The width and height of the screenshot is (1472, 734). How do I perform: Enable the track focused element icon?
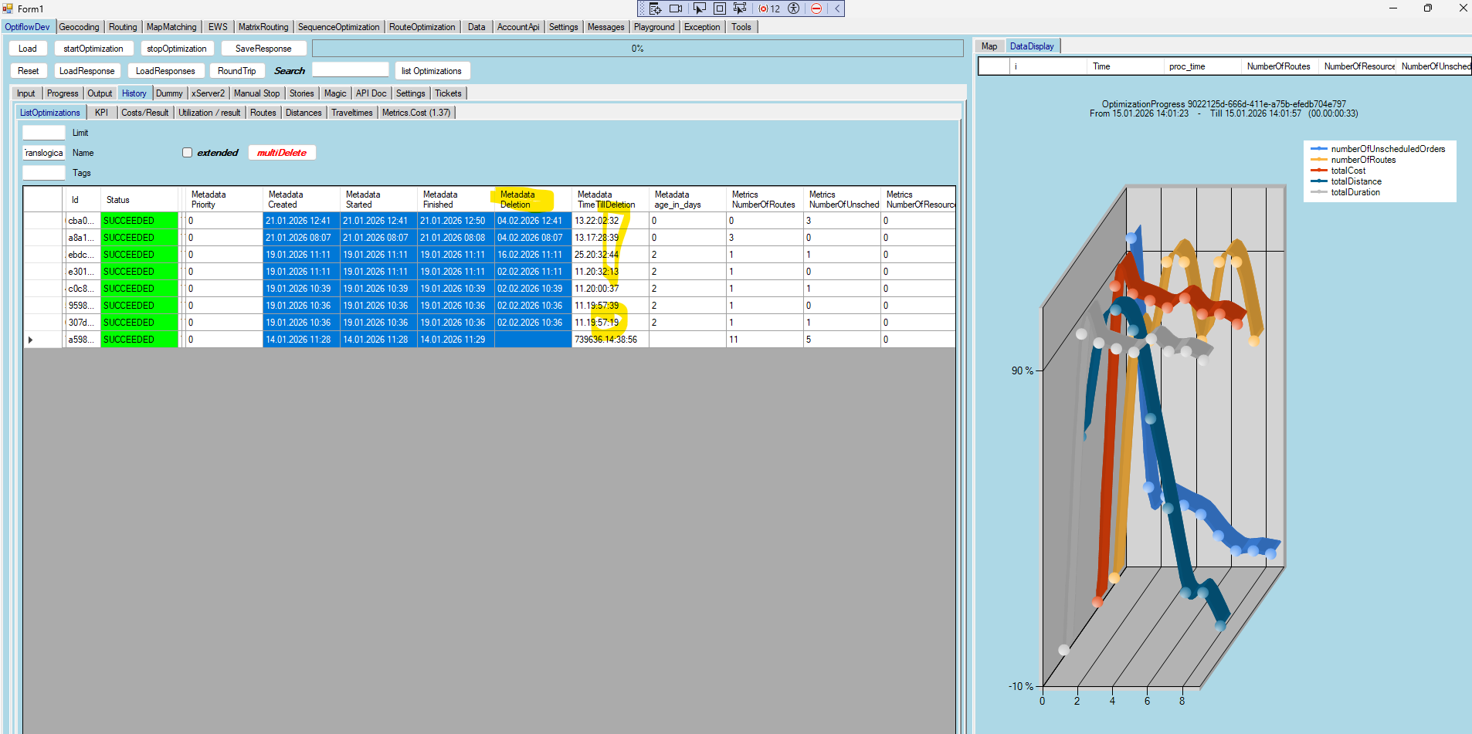point(740,8)
